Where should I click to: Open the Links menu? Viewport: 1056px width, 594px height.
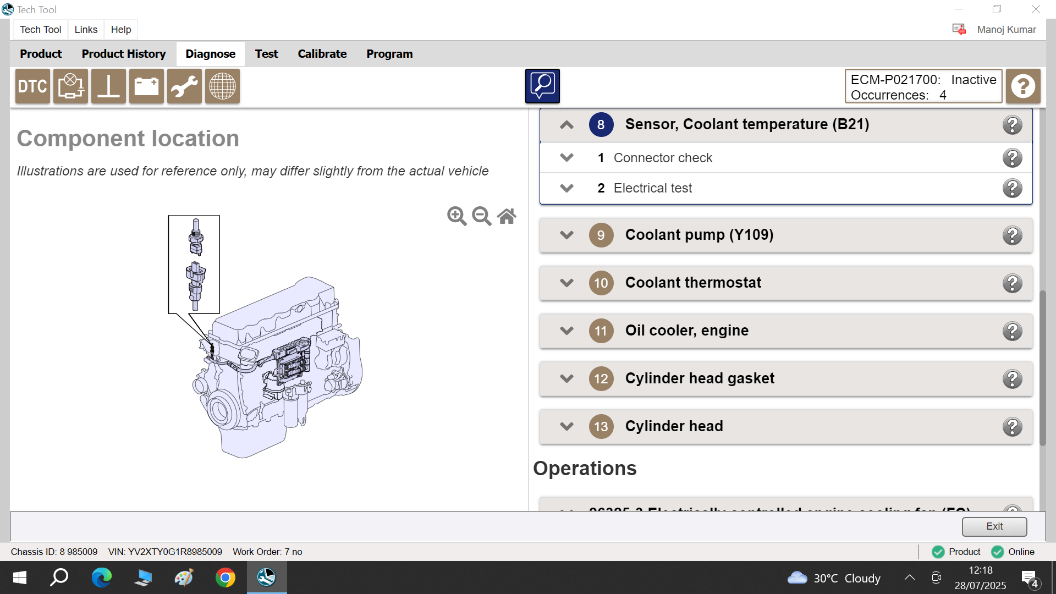tap(86, 30)
